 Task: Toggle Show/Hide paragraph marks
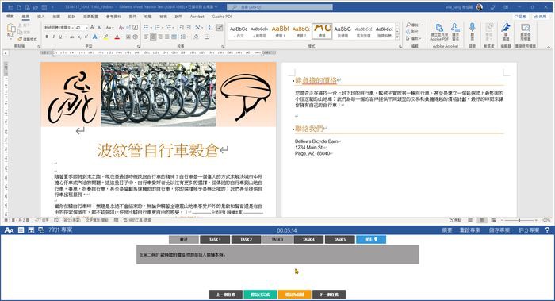coord(220,27)
